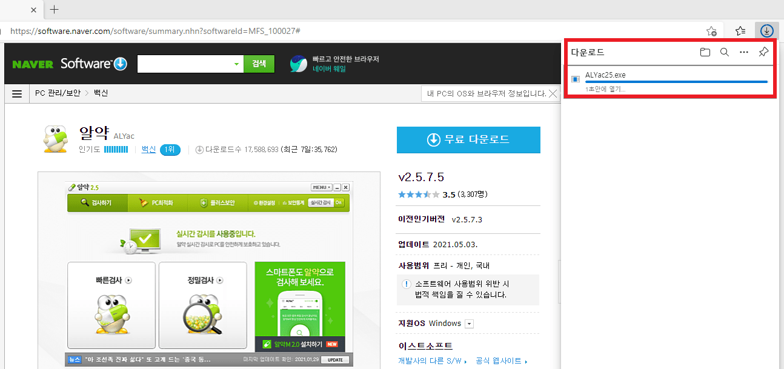784x369 pixels.
Task: Toggle the downloads toolbar button
Action: 767,30
